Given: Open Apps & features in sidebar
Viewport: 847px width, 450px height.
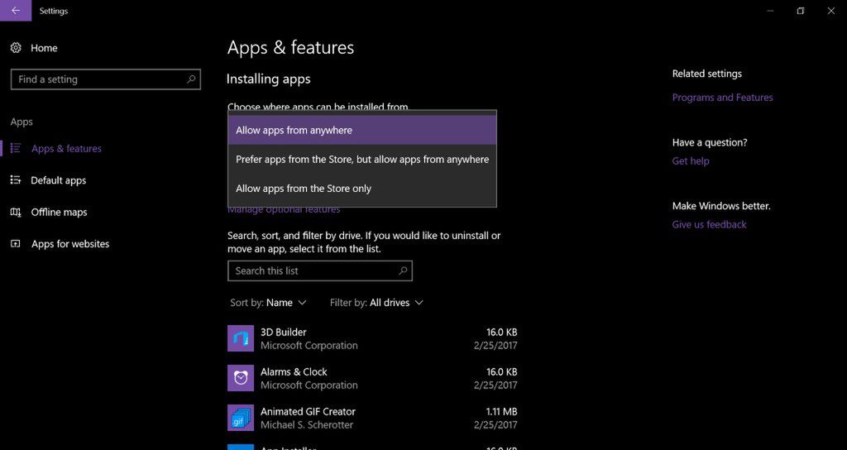Looking at the screenshot, I should point(66,149).
